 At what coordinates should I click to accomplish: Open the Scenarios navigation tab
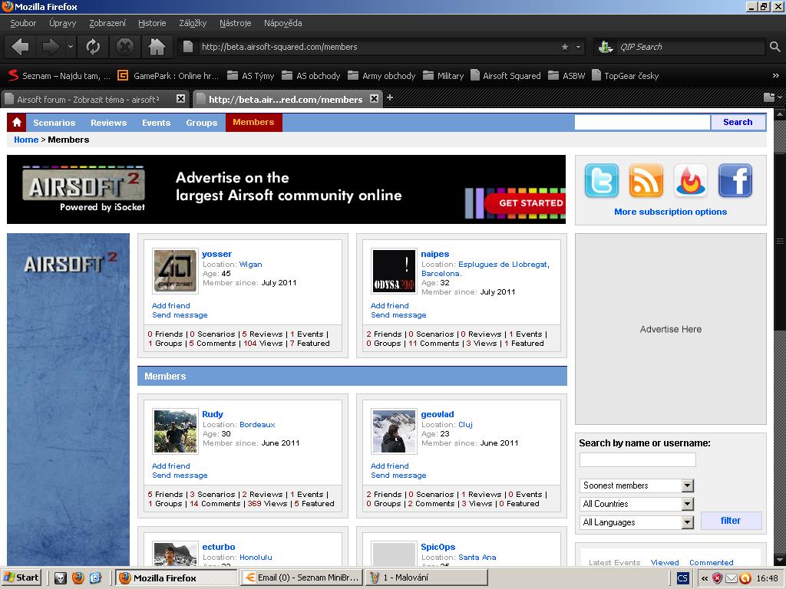[54, 123]
